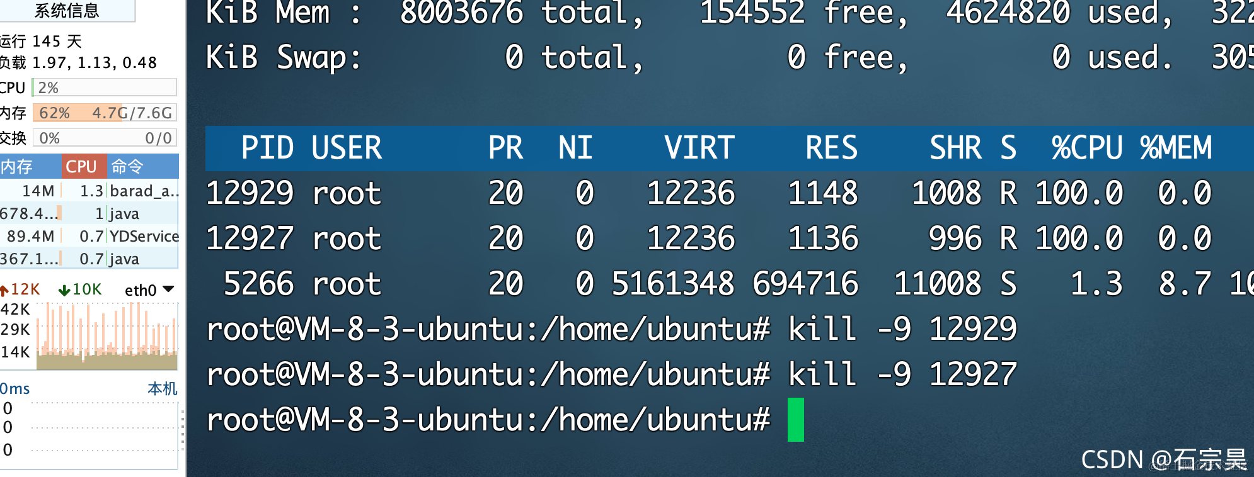Viewport: 1254px width, 477px height.
Task: Select the barad_a.. process row
Action: click(89, 191)
